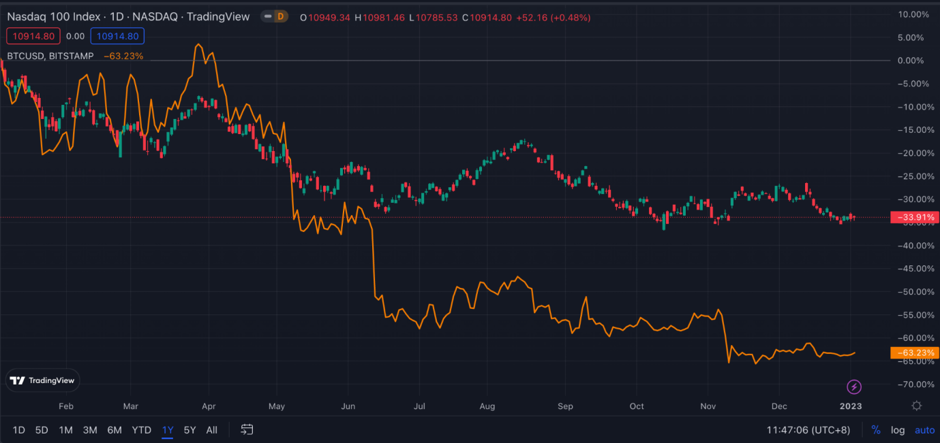Click the red 10914.80 sell price box
The width and height of the screenshot is (940, 443).
pyautogui.click(x=34, y=37)
